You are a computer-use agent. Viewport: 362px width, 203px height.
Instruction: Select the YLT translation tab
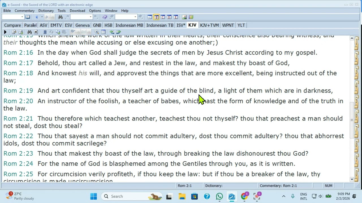pos(241,25)
